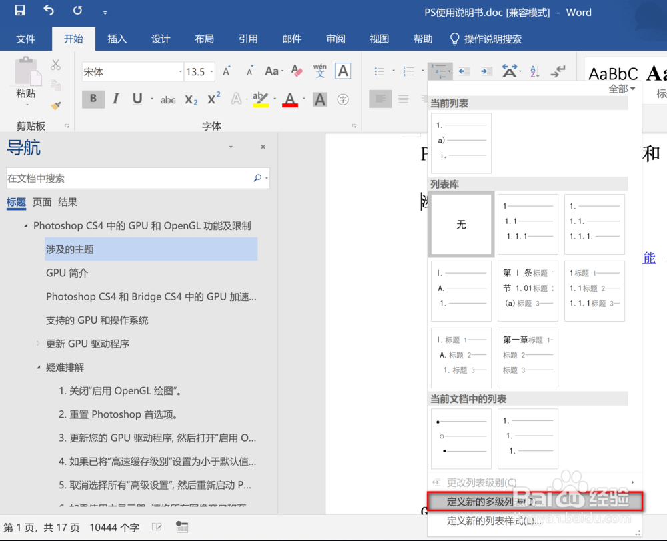The width and height of the screenshot is (667, 541).
Task: Open the 全部 filter dropdown
Action: 622,89
